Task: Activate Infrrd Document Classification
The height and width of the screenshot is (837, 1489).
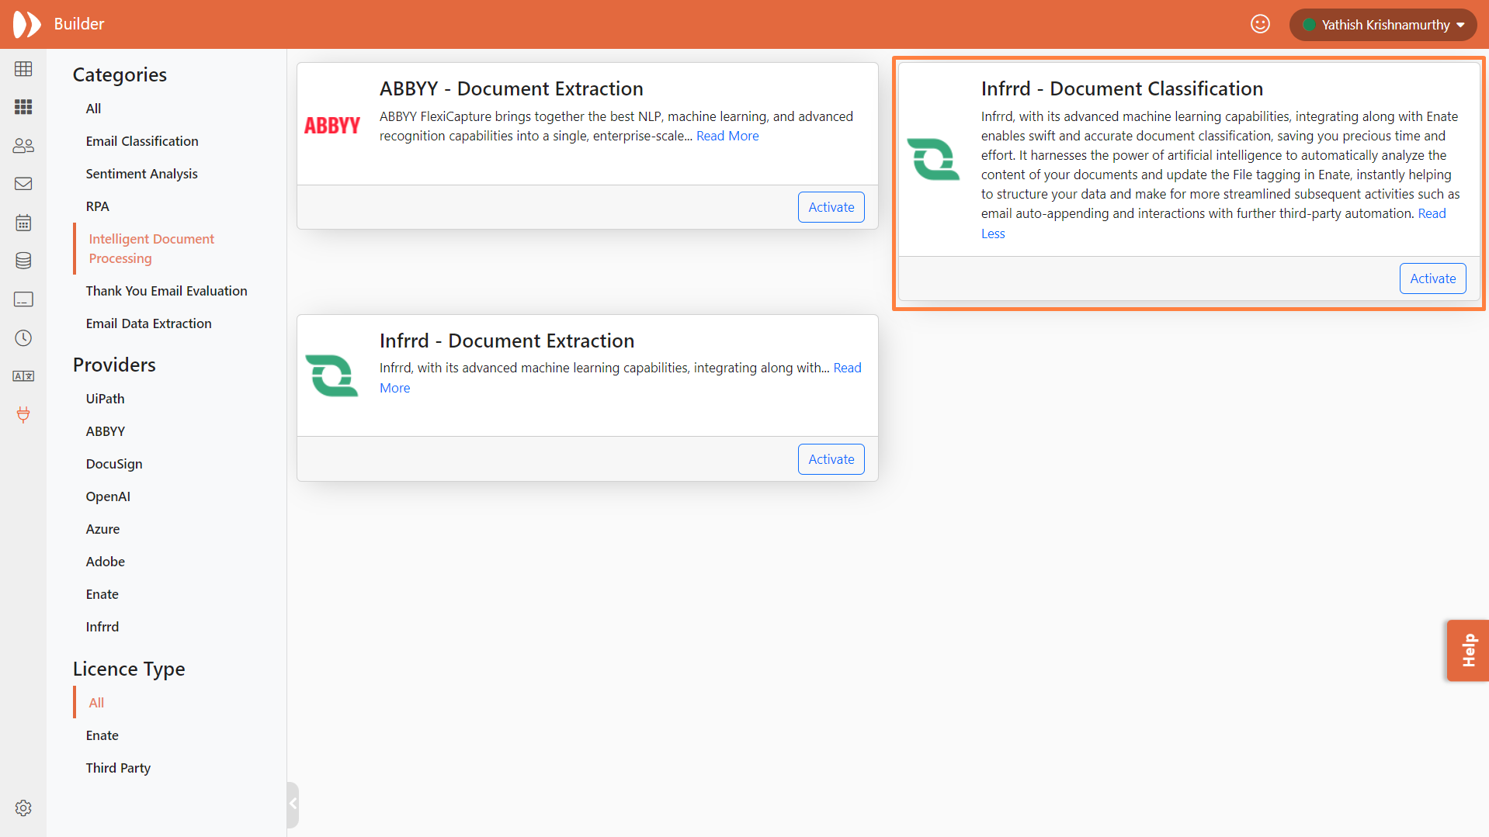Action: (x=1432, y=278)
